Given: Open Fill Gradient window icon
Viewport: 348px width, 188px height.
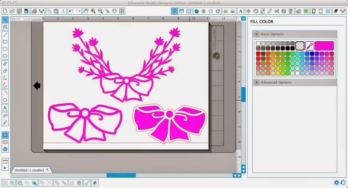Looking at the screenshot, I should pos(182,11).
